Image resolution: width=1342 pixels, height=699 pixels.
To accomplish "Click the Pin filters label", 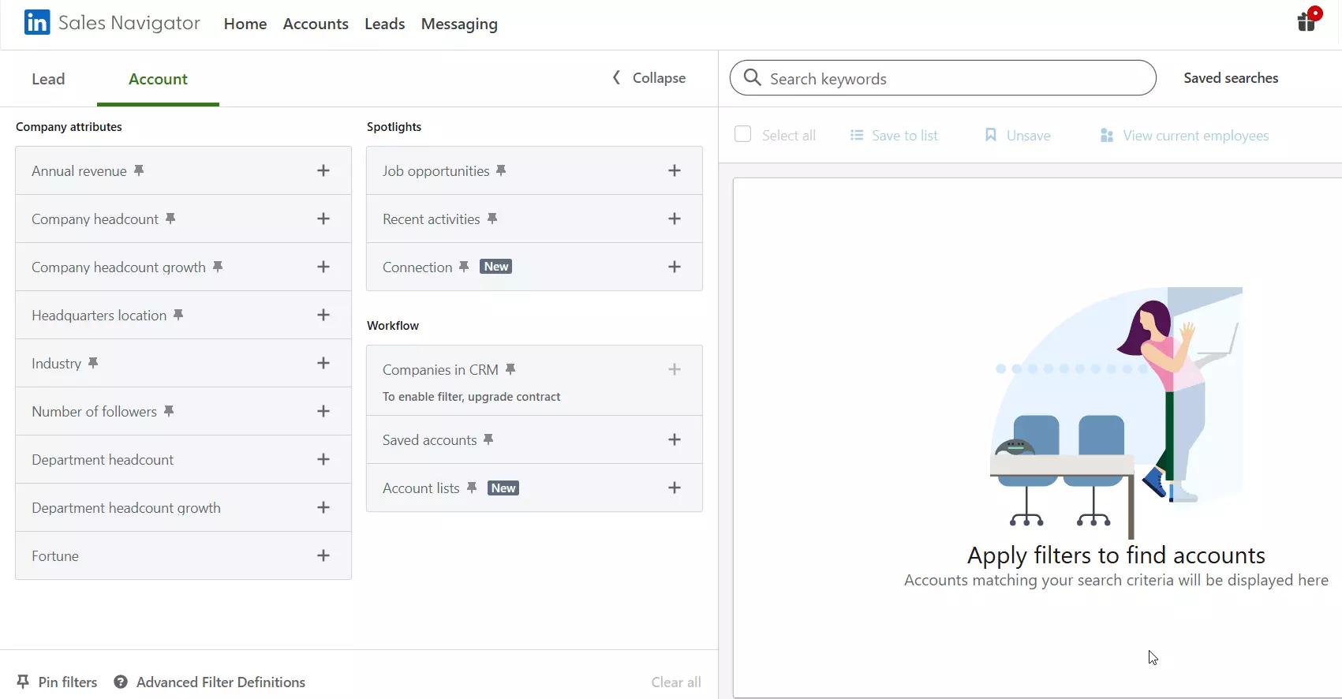I will [68, 682].
